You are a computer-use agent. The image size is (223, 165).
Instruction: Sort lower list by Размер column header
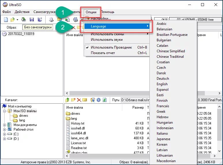click(x=138, y=107)
